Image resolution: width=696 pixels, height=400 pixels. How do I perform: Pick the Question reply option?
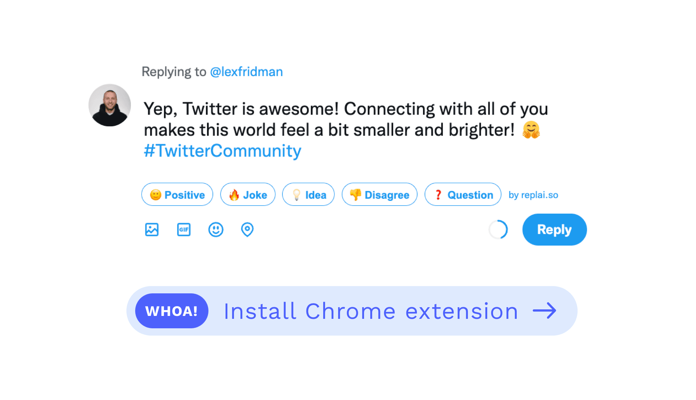[x=463, y=195]
